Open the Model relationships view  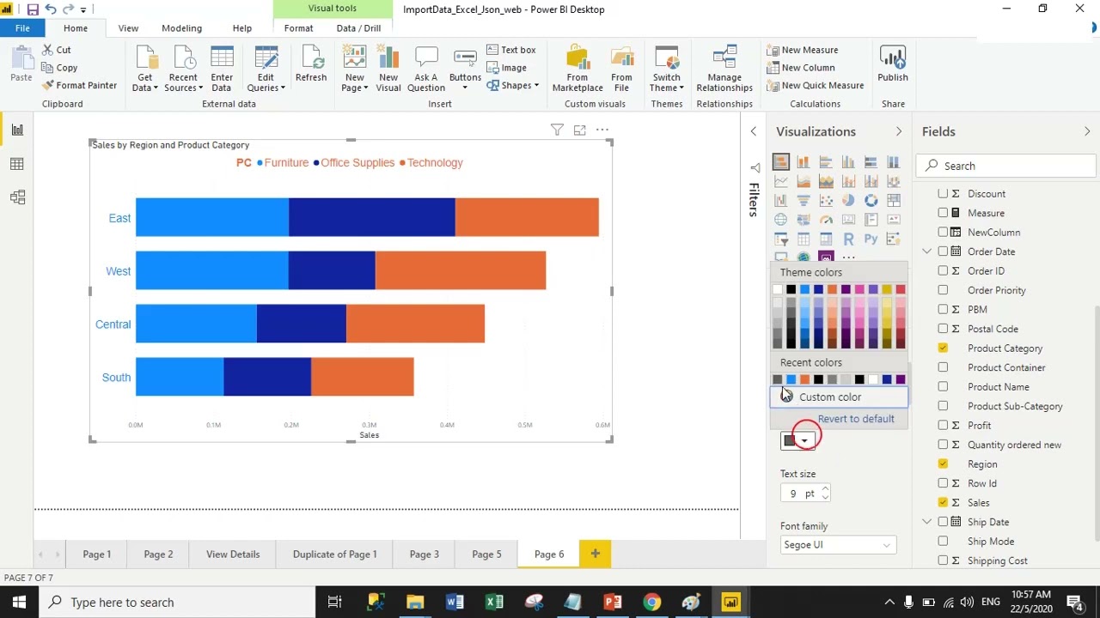click(x=17, y=197)
